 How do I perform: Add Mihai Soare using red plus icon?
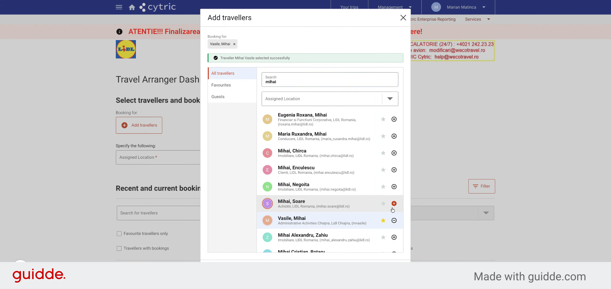coord(394,204)
